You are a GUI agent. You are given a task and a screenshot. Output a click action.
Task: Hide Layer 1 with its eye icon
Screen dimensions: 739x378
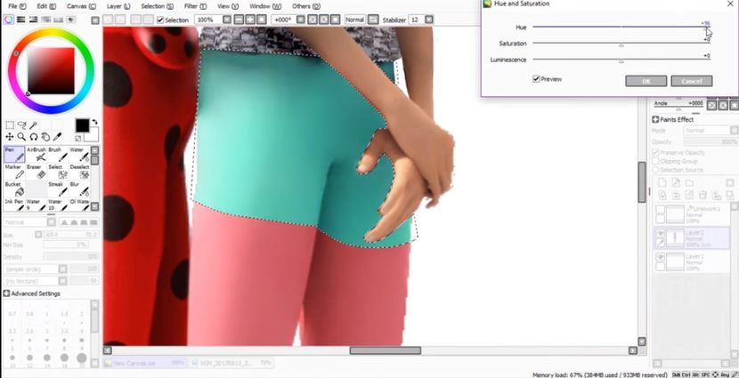pos(661,258)
